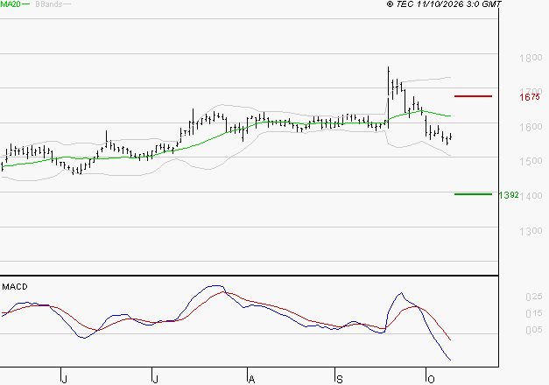Click the green support line marker
The height and width of the screenshot is (385, 549).
[473, 194]
